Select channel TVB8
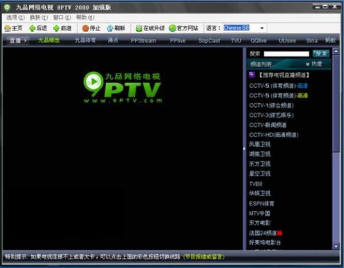The width and height of the screenshot is (344, 268). (256, 184)
